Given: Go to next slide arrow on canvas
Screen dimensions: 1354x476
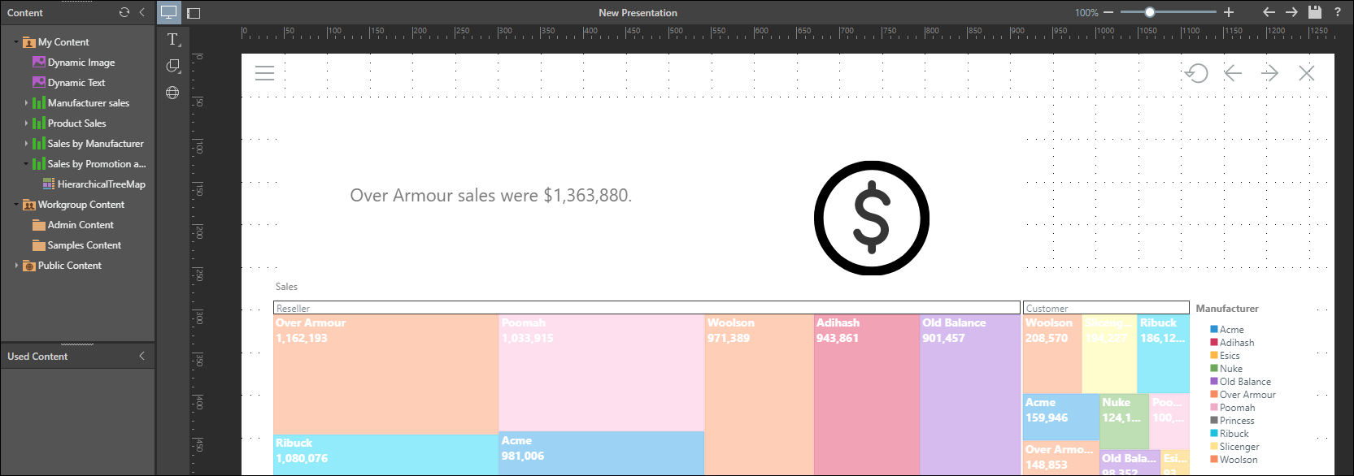Looking at the screenshot, I should pyautogui.click(x=1269, y=73).
